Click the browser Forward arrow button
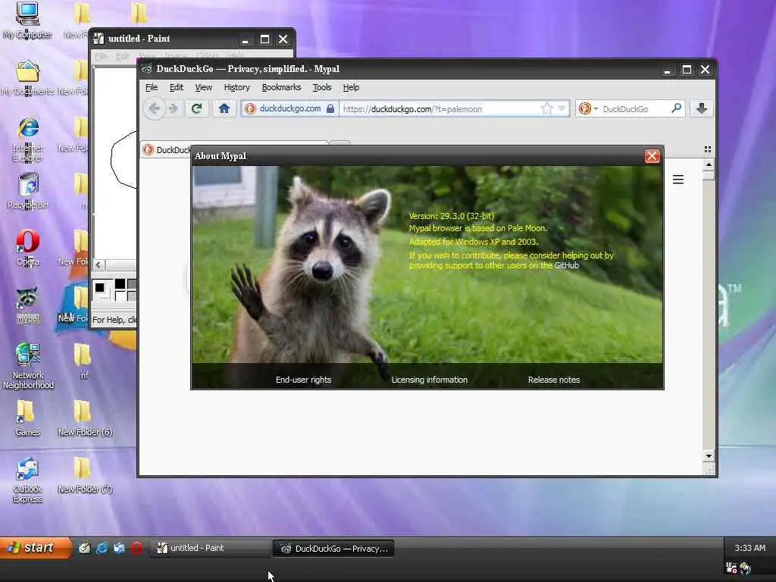Viewport: 776px width, 582px height. click(x=174, y=108)
